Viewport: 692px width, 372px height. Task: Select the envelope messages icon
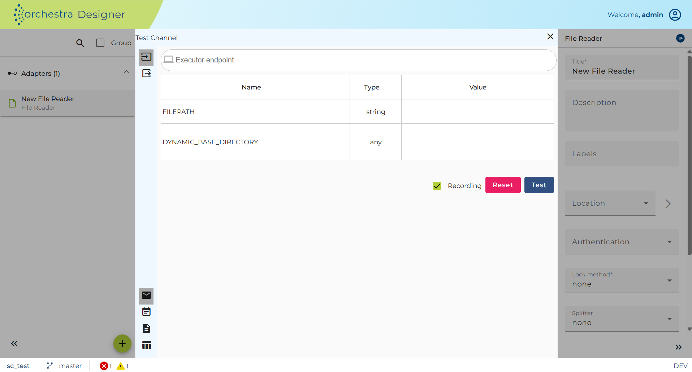146,296
